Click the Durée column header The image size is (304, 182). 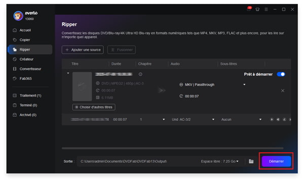click(x=116, y=64)
